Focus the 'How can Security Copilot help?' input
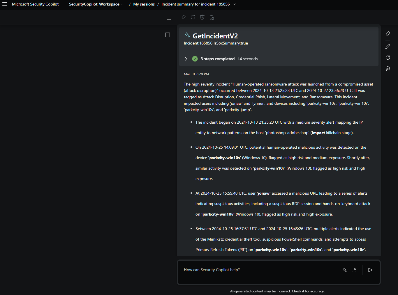Image resolution: width=398 pixels, height=295 pixels. pos(259,270)
